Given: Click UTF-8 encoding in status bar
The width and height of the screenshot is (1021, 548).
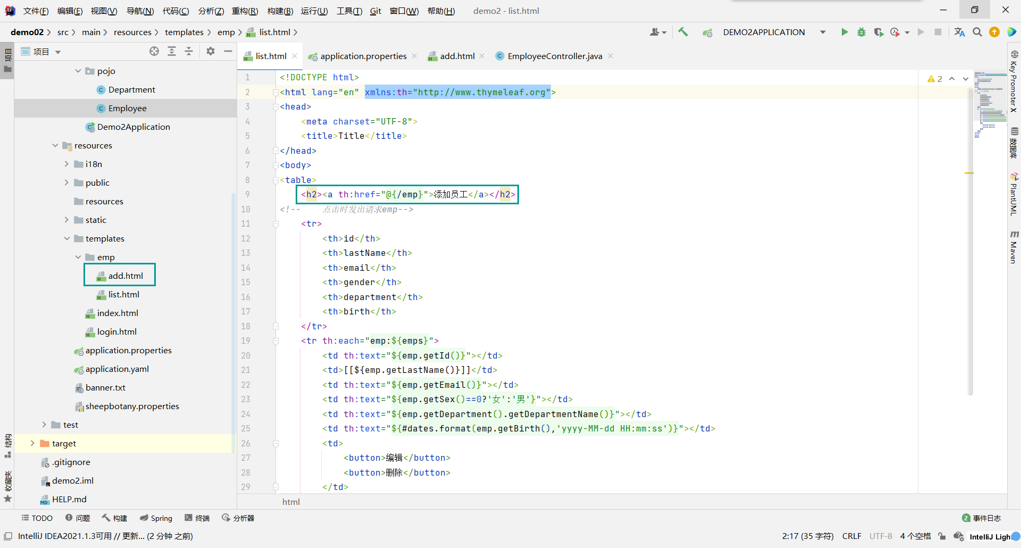Looking at the screenshot, I should pyautogui.click(x=881, y=536).
